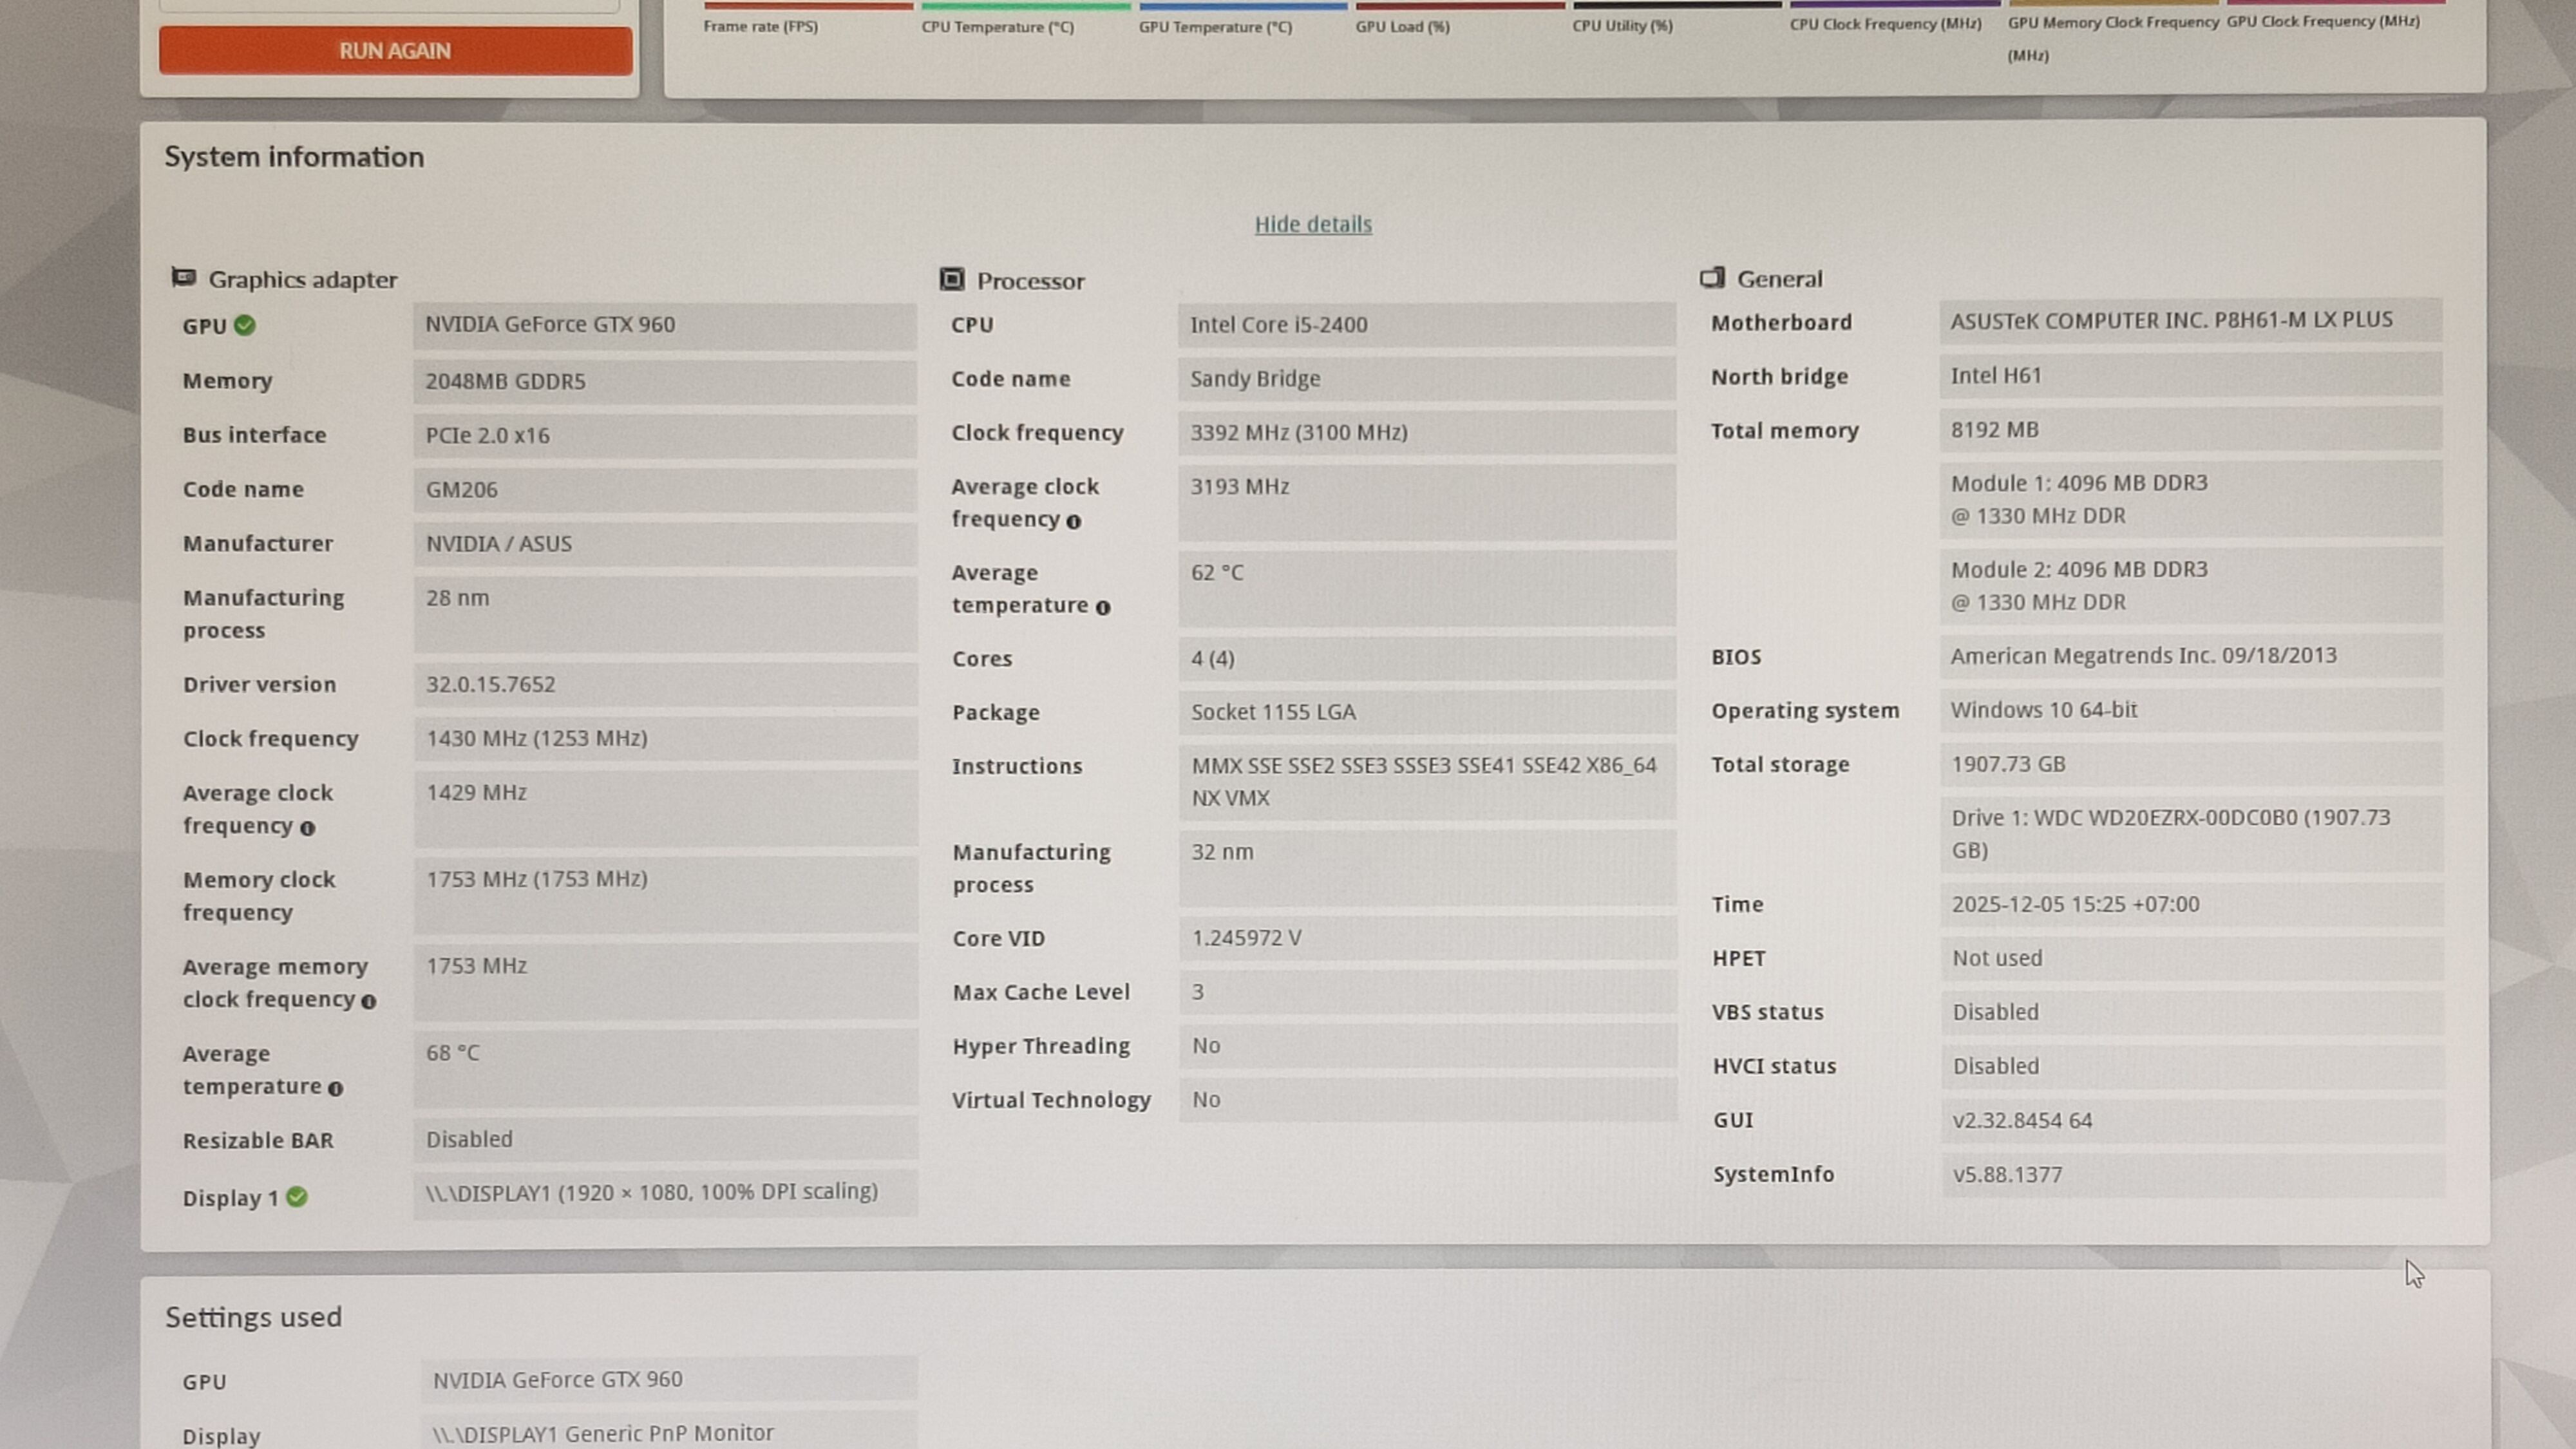Click the Processor section chip icon

(952, 279)
